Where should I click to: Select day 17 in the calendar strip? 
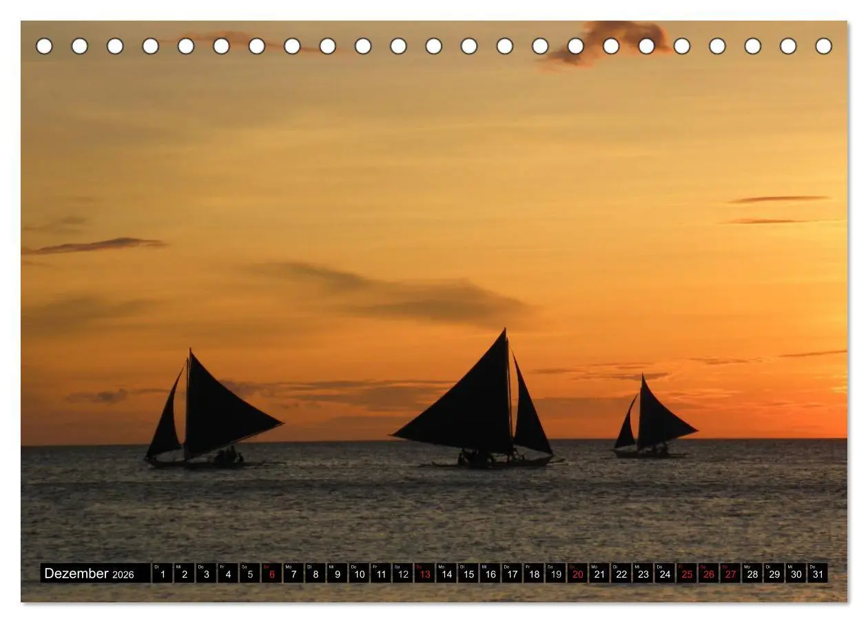pos(511,573)
